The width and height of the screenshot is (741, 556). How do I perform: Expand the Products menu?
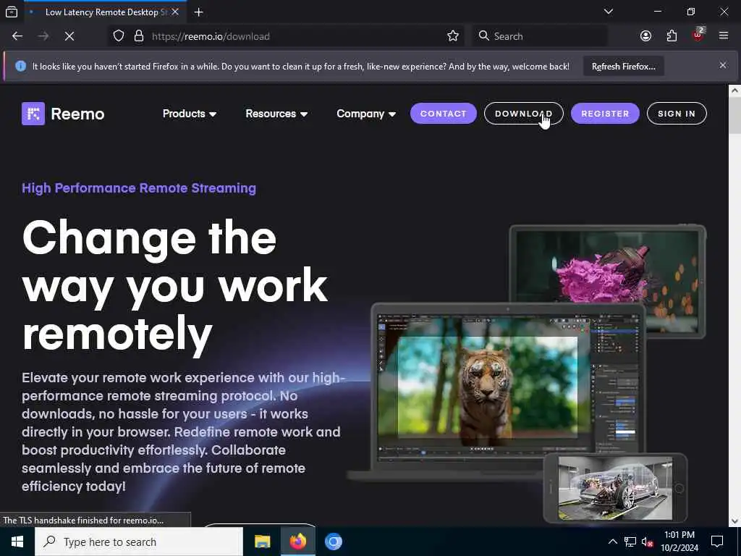pos(190,114)
